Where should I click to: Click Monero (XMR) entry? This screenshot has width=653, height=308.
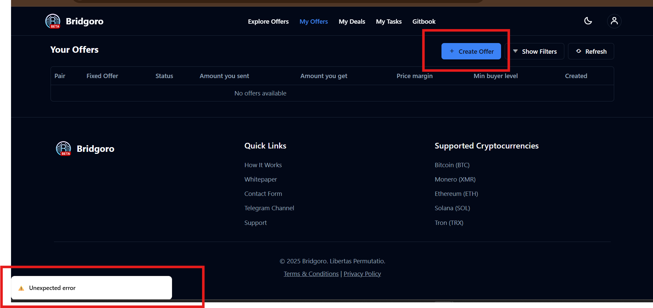455,180
